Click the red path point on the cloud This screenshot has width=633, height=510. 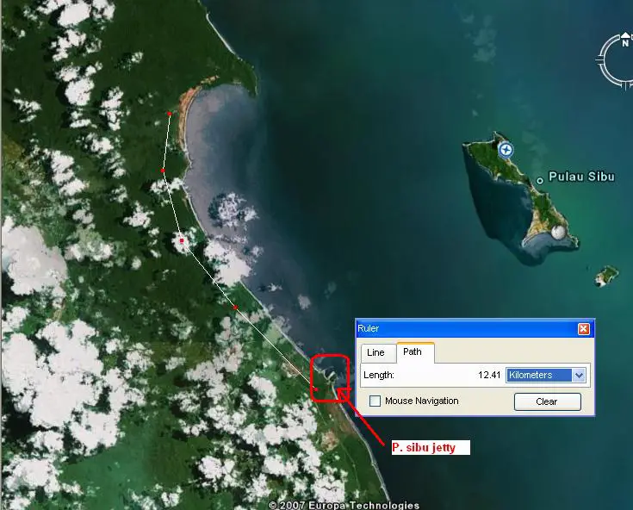point(182,240)
